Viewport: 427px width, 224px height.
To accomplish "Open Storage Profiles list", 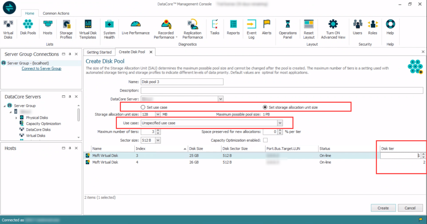I will tap(66, 29).
